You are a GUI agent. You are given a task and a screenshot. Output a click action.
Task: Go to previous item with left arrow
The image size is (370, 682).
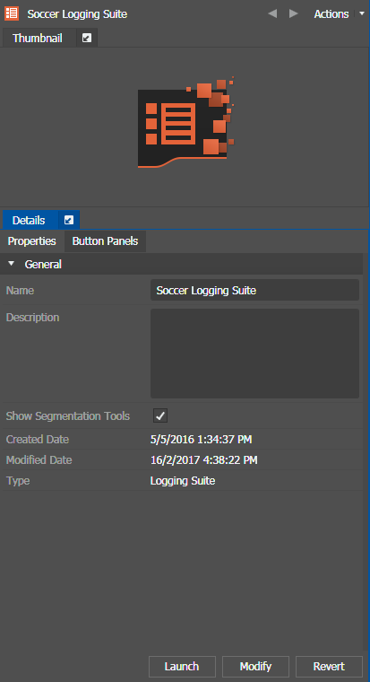pos(272,14)
